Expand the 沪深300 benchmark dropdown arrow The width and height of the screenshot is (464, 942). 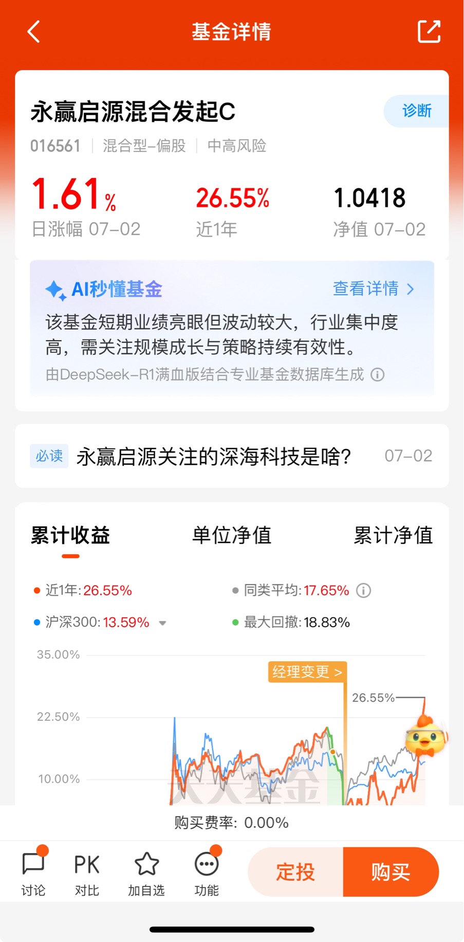(163, 623)
